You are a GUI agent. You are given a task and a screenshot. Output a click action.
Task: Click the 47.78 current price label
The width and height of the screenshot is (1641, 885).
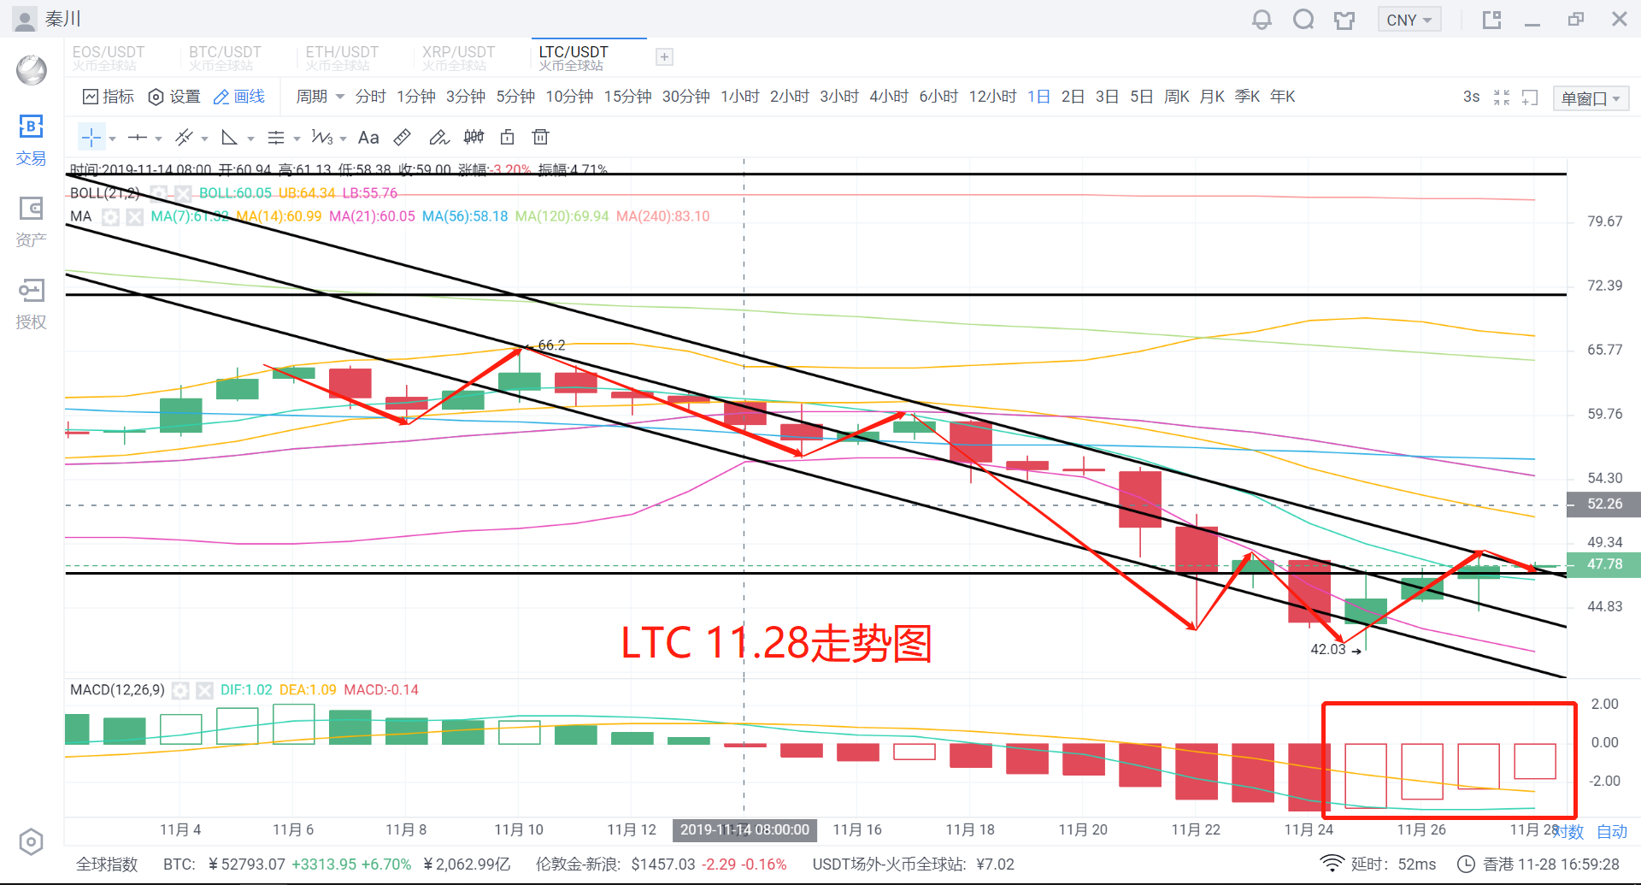click(1603, 564)
